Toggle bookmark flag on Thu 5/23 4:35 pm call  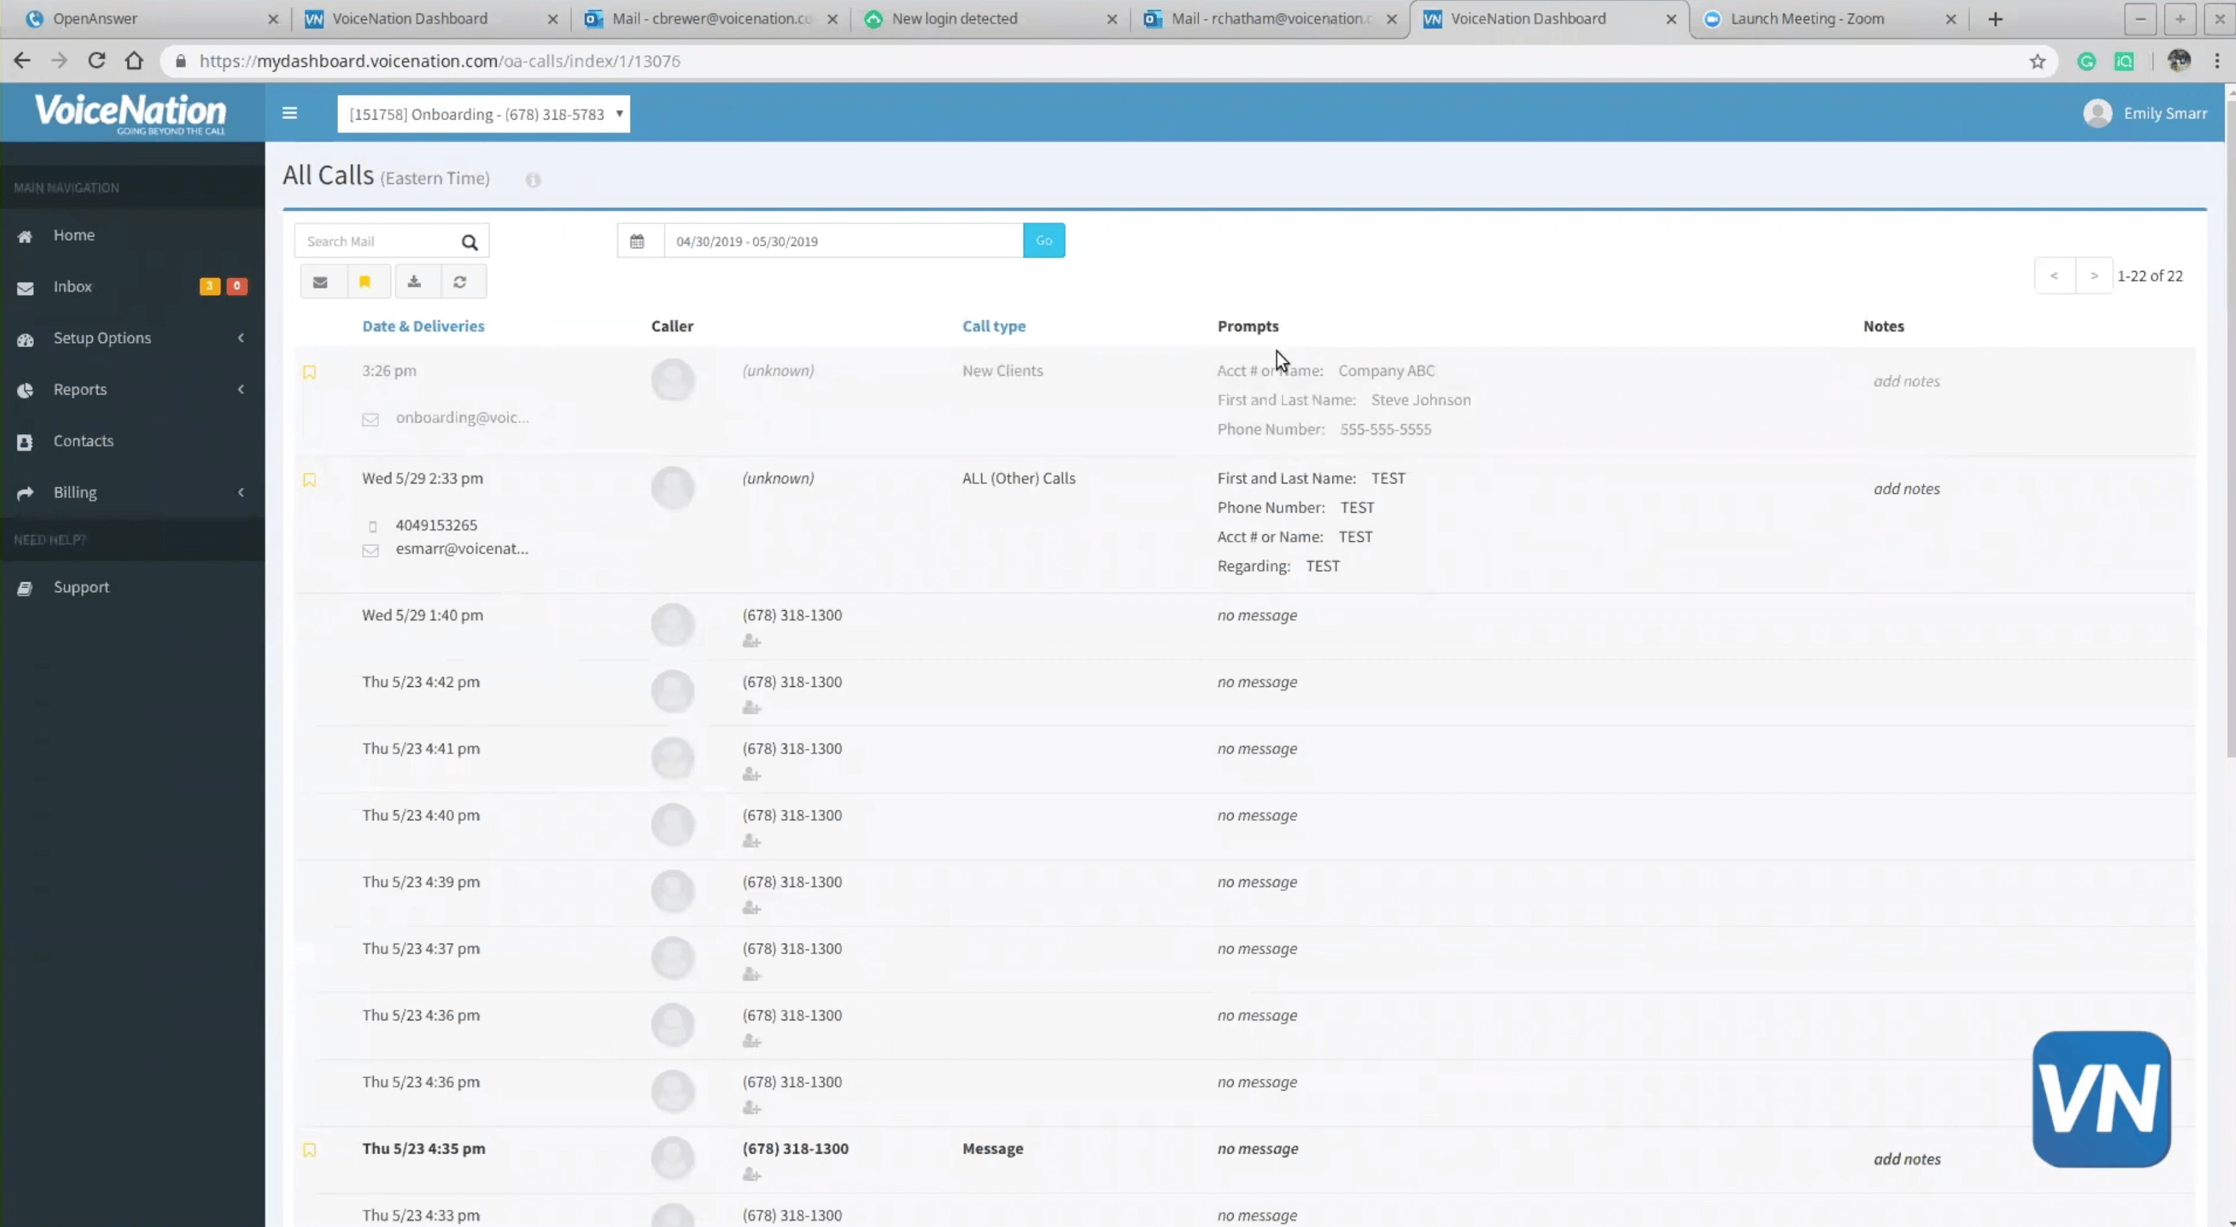click(x=309, y=1150)
